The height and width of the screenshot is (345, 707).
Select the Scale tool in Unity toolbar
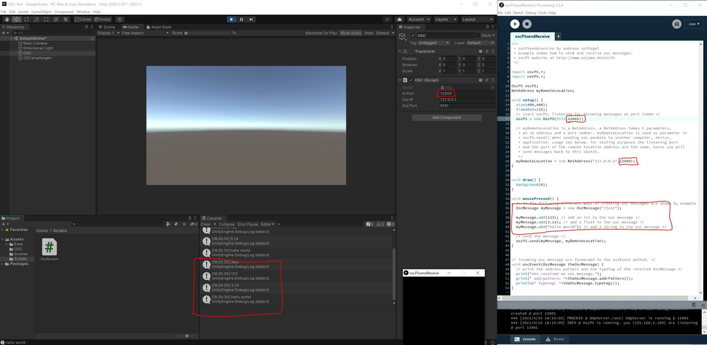36,19
